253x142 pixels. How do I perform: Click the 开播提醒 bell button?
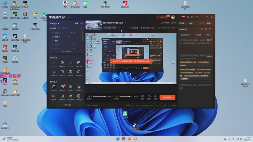tap(165, 23)
